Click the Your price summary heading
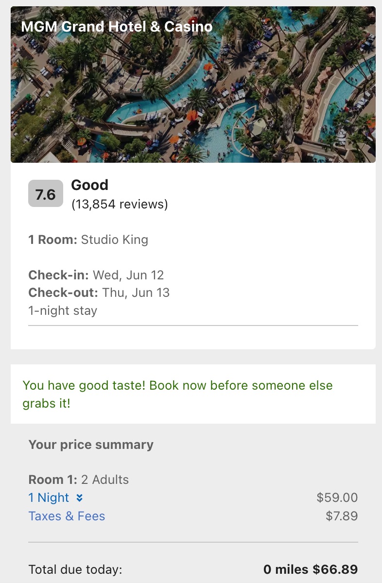382x583 pixels. coord(91,445)
